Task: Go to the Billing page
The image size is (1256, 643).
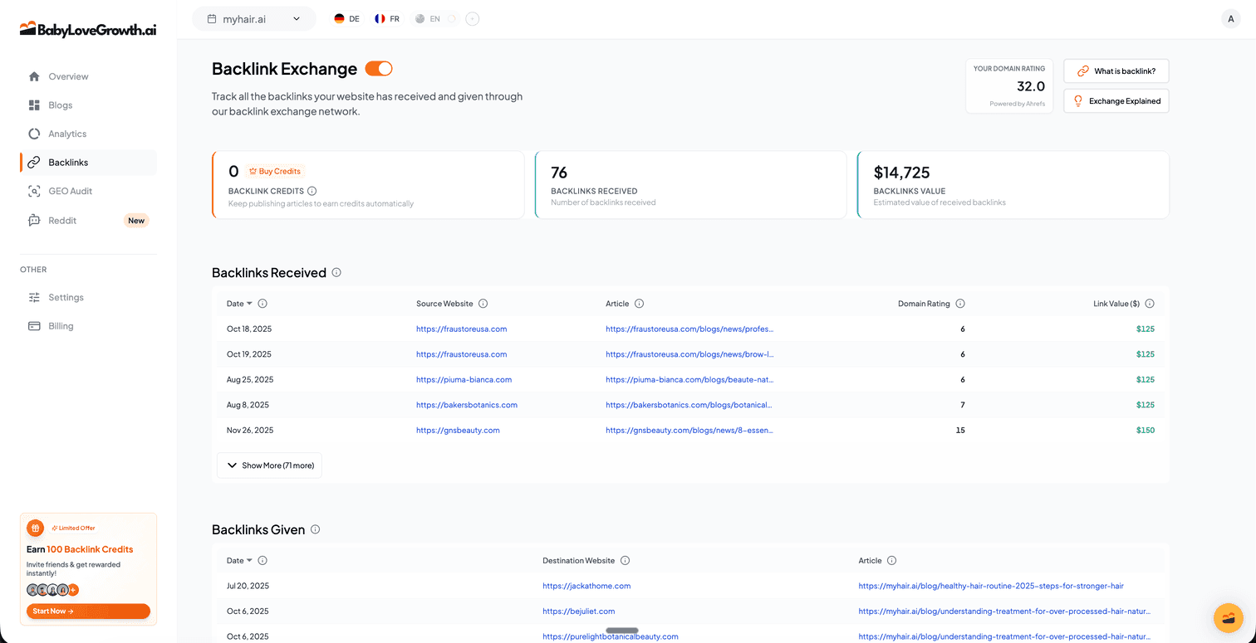Action: [x=61, y=325]
